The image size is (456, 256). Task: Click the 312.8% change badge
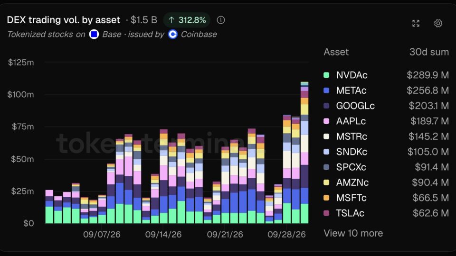tap(187, 20)
